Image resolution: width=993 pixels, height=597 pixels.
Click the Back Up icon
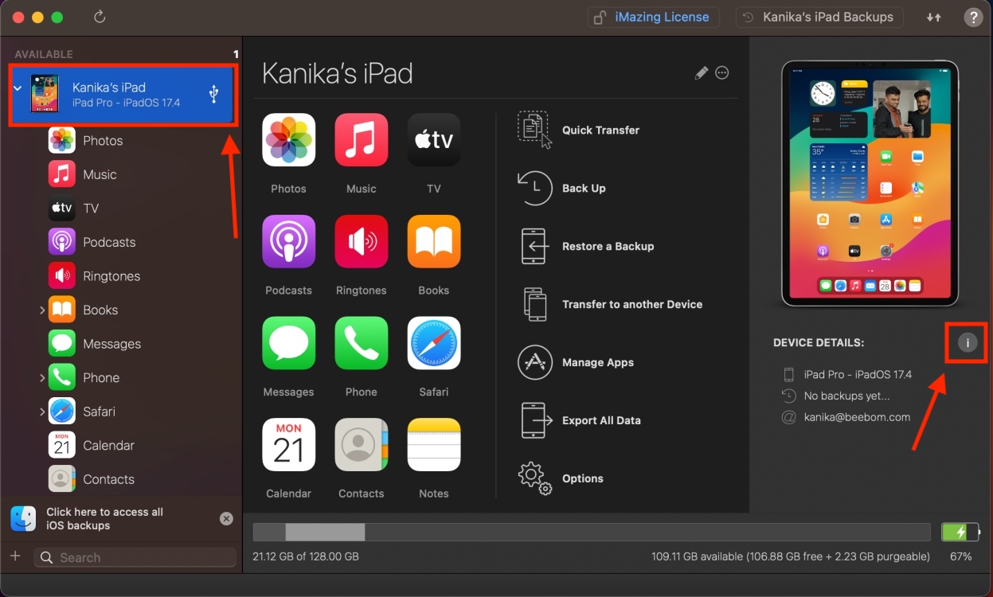click(534, 188)
